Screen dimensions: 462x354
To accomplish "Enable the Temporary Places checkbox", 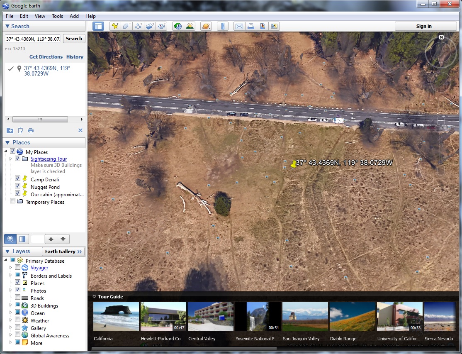I will [12, 201].
